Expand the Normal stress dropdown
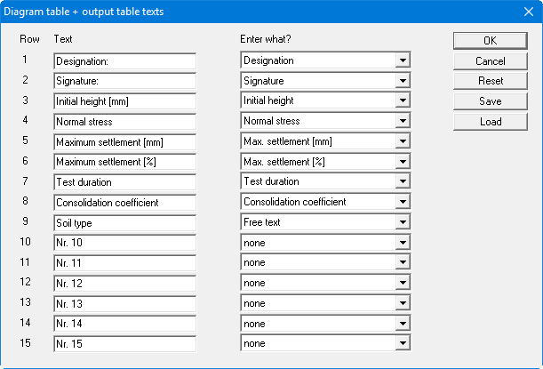Screen dimensions: 543x369 [x=403, y=122]
